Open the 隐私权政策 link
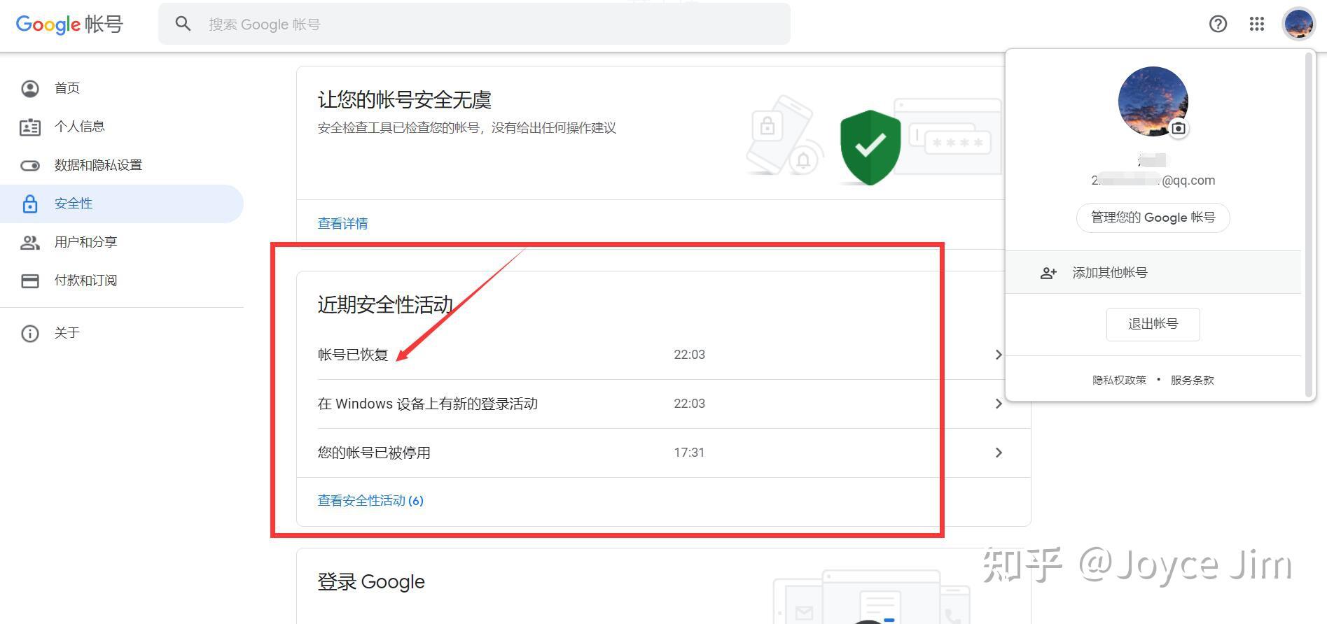This screenshot has width=1327, height=624. click(1119, 381)
